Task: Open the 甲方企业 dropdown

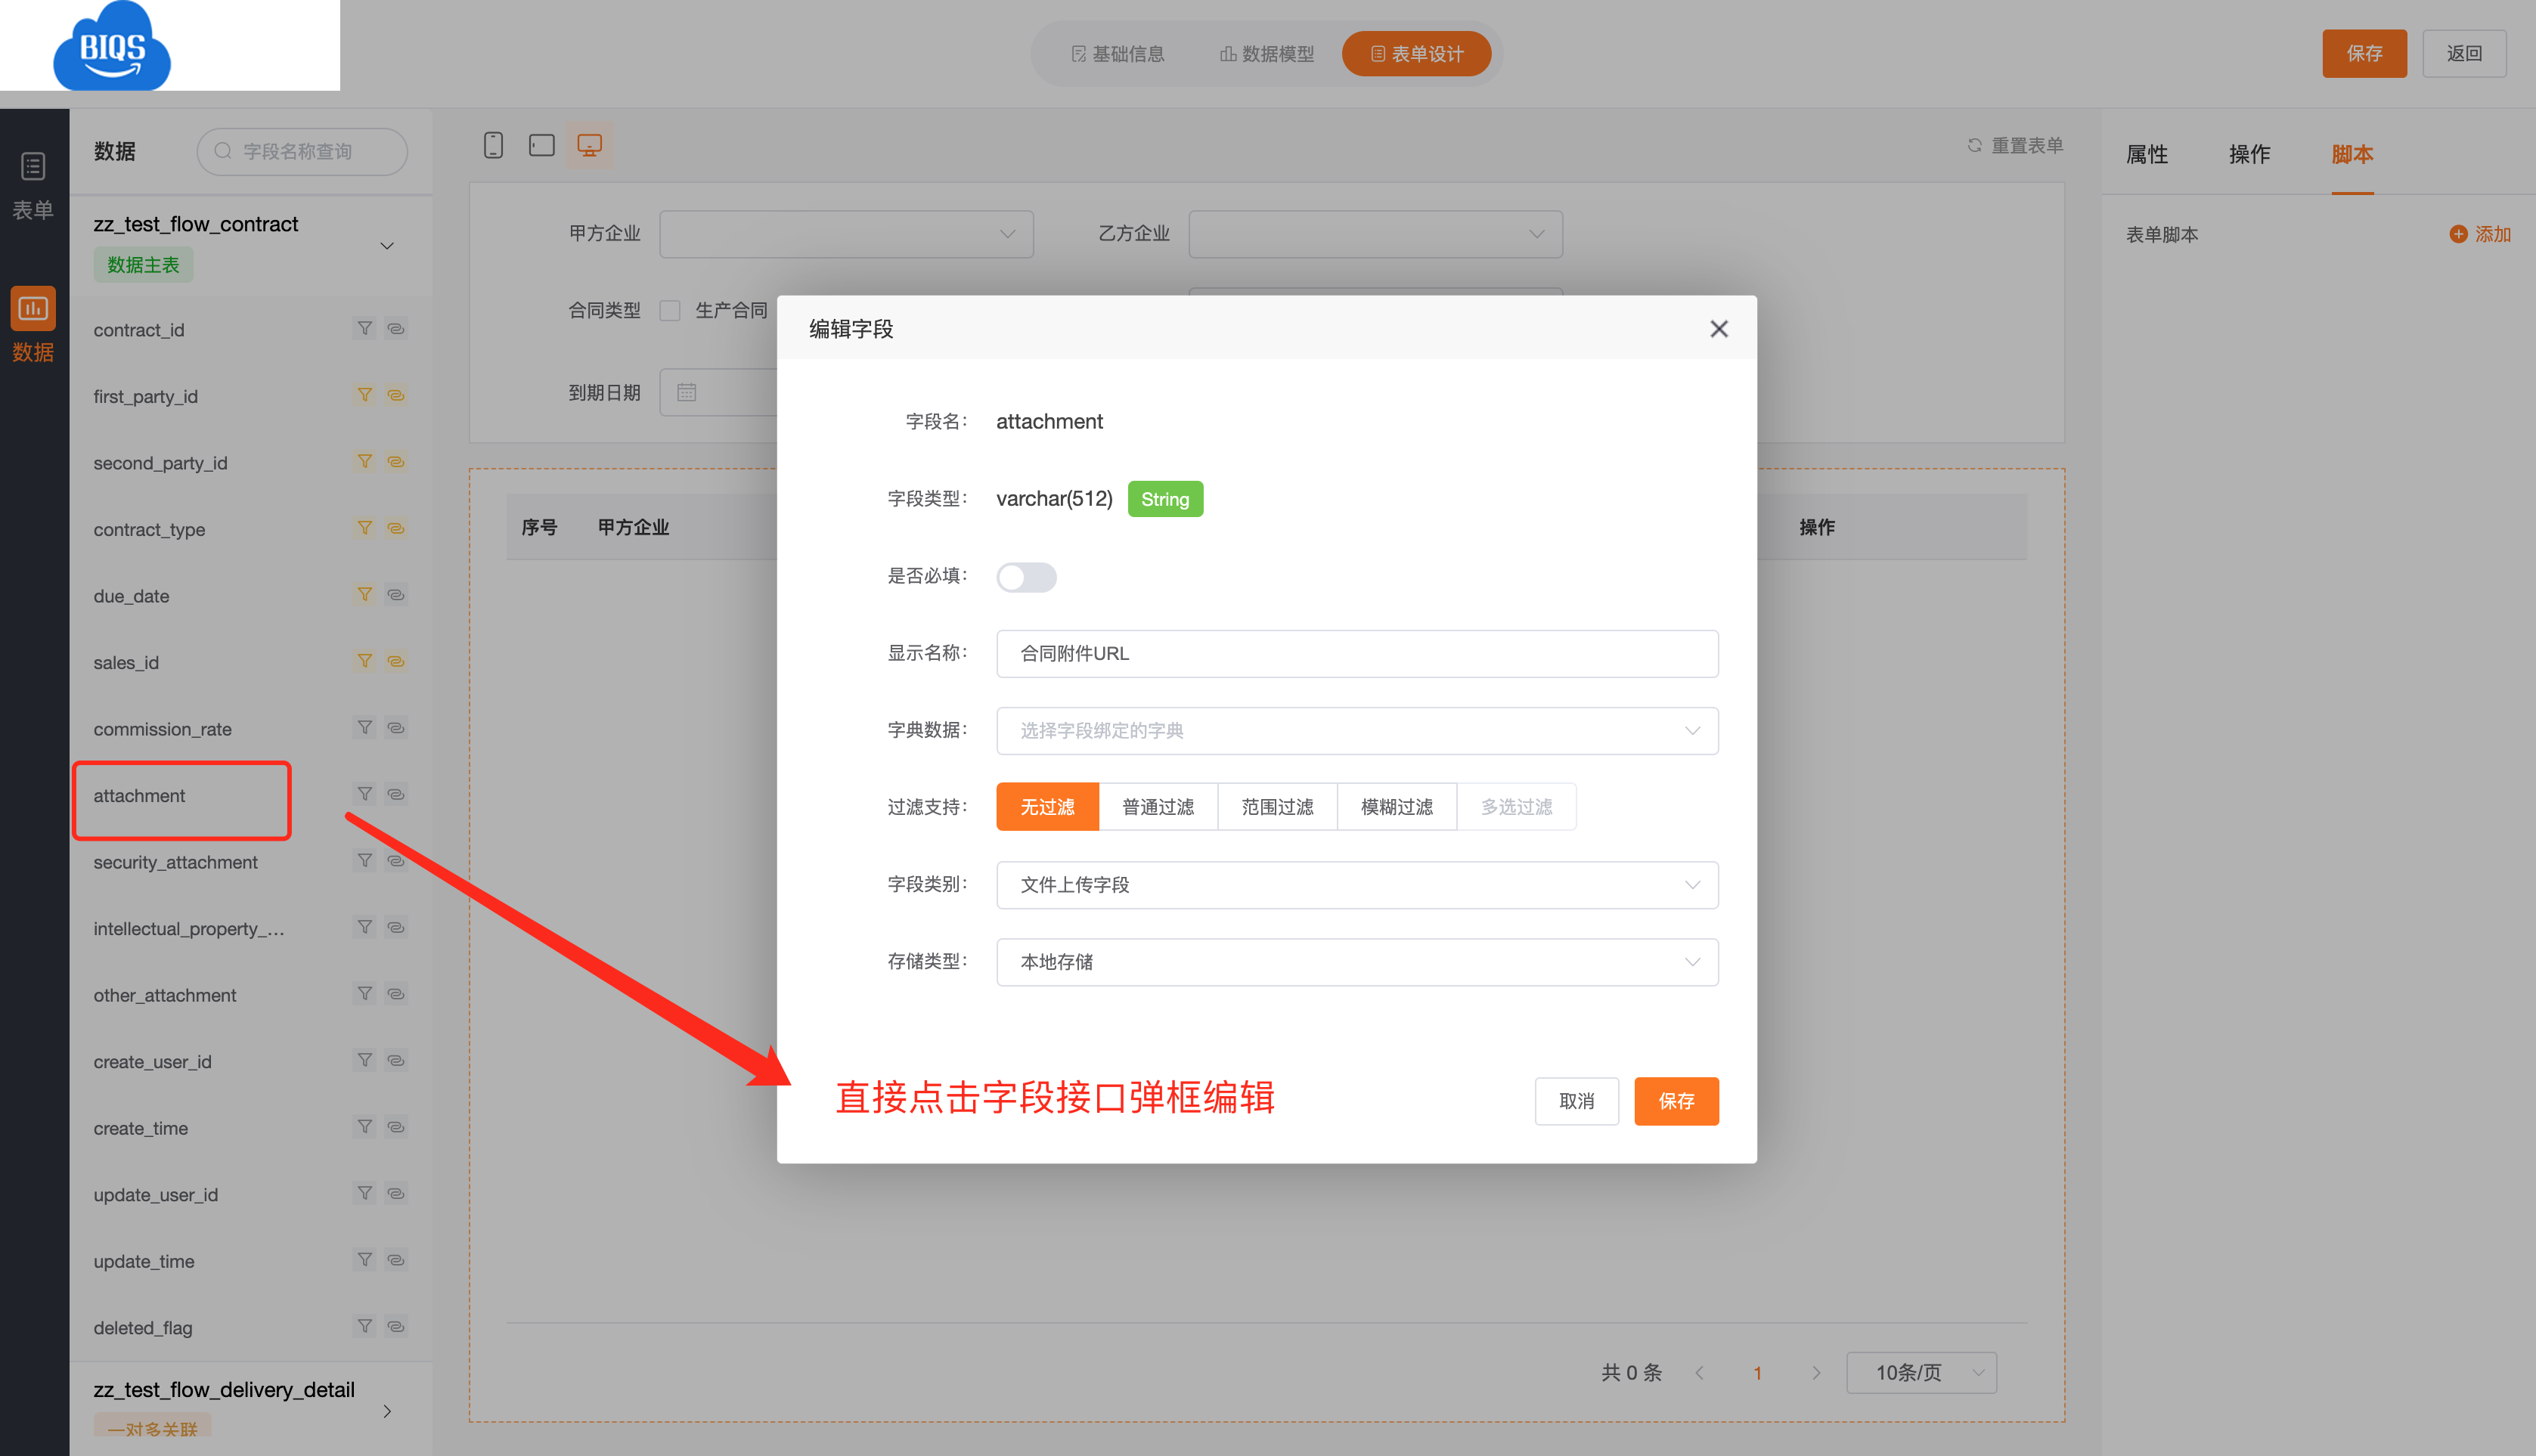Action: tap(846, 233)
